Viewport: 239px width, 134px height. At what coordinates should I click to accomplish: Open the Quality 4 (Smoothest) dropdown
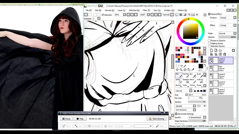(x=204, y=117)
